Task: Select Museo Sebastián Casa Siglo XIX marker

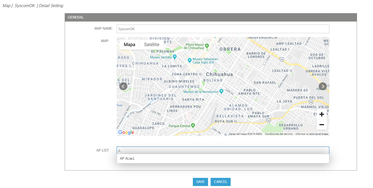Action: 189,60
